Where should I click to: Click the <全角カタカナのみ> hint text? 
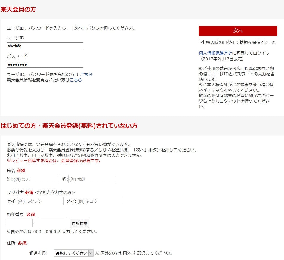point(55,192)
